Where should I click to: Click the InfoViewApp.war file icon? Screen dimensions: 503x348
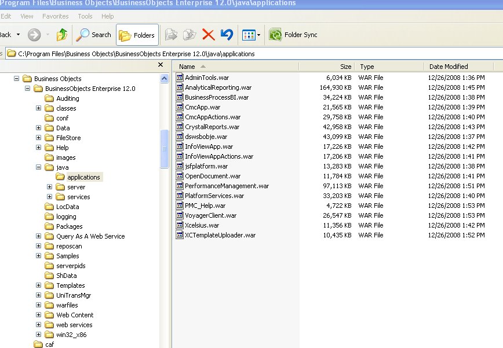(180, 146)
